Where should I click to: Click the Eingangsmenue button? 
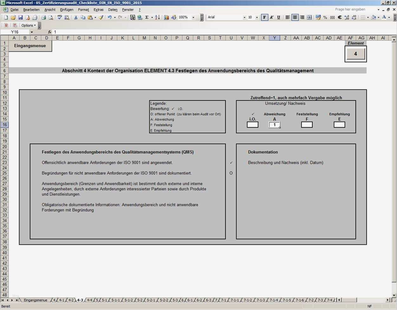(x=30, y=46)
